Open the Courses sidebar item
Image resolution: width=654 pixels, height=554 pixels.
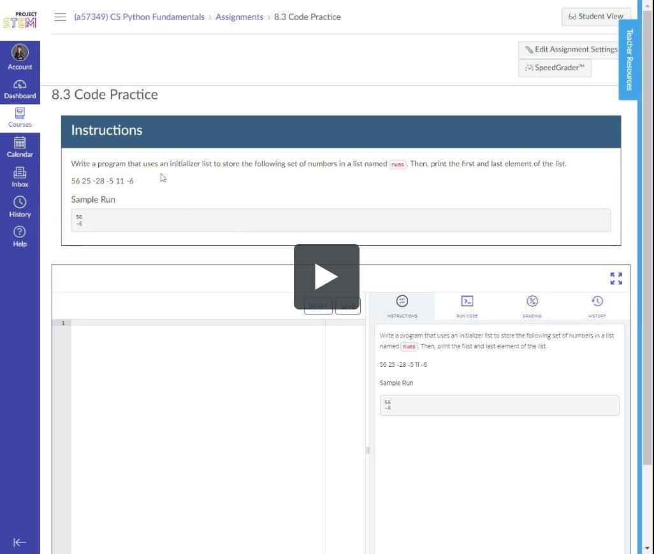pyautogui.click(x=20, y=118)
